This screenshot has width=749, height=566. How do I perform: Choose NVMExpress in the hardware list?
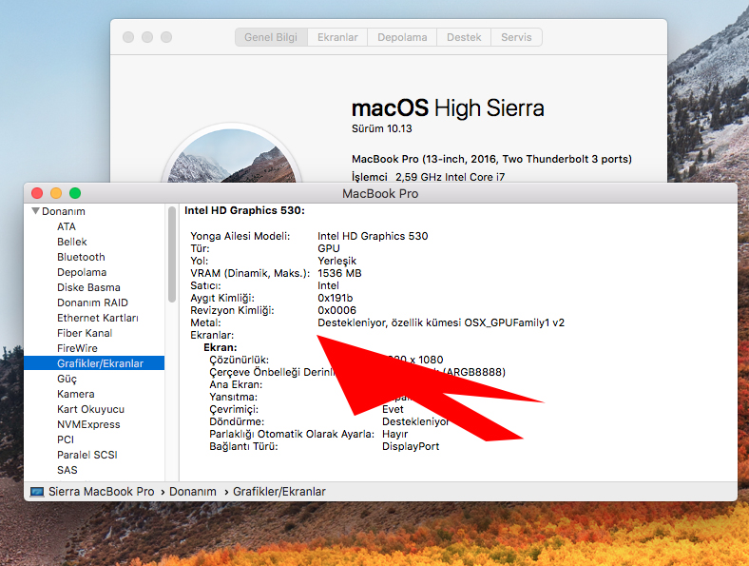click(88, 424)
